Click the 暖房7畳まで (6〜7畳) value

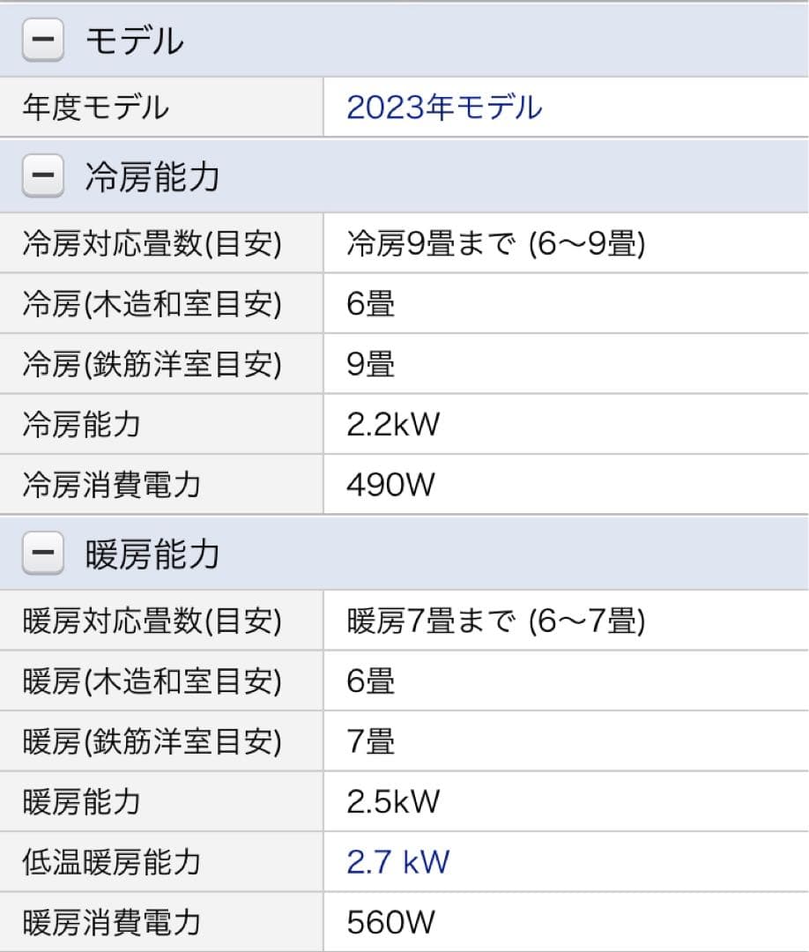pyautogui.click(x=496, y=621)
